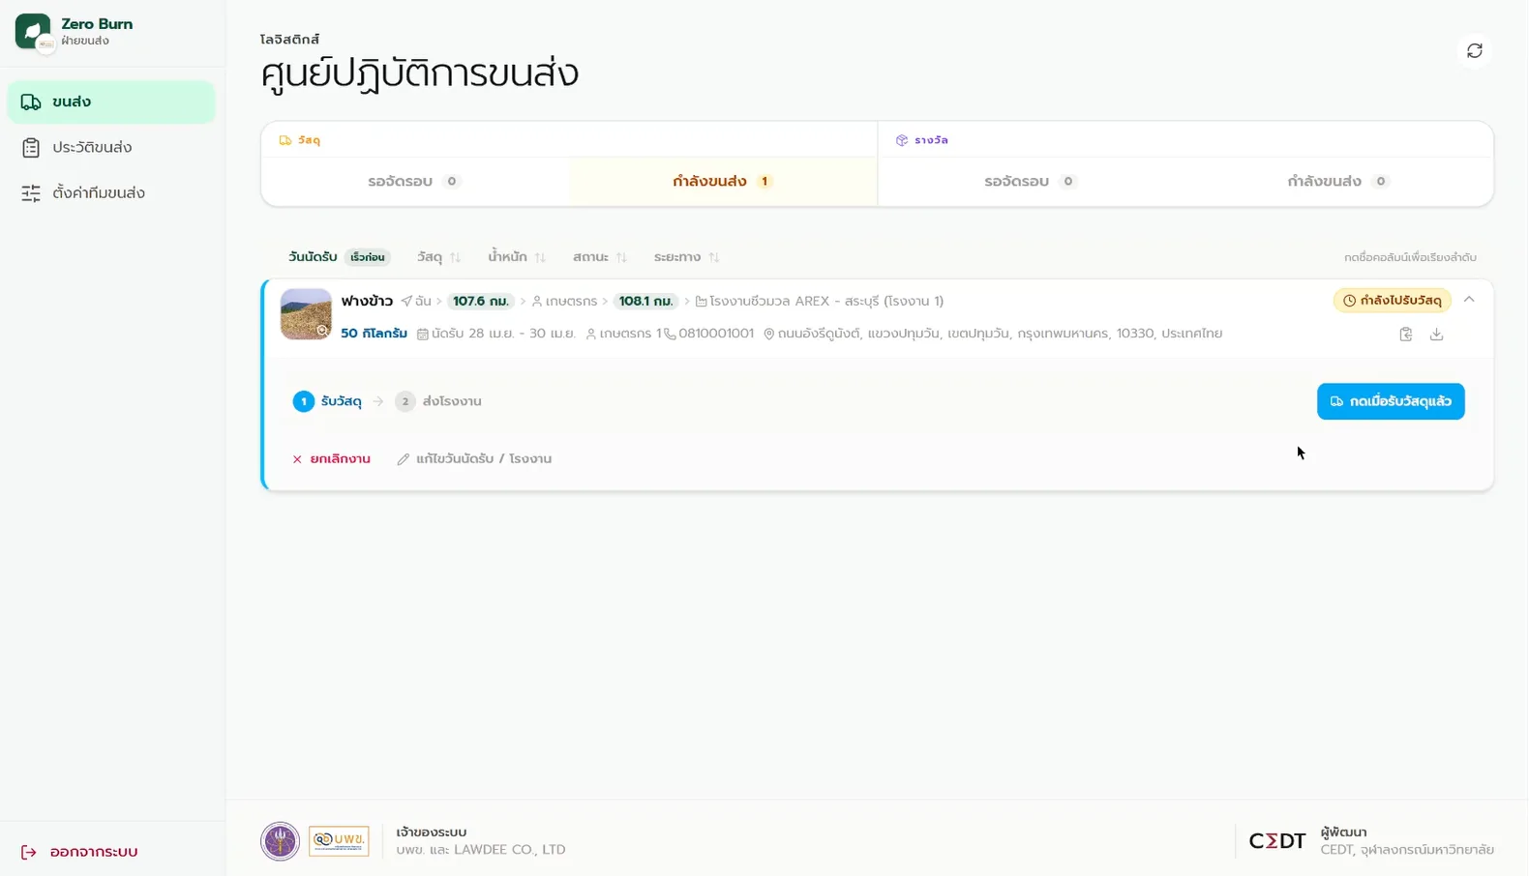Click the ฟางข้าว material title
1529x876 pixels.
click(x=367, y=301)
